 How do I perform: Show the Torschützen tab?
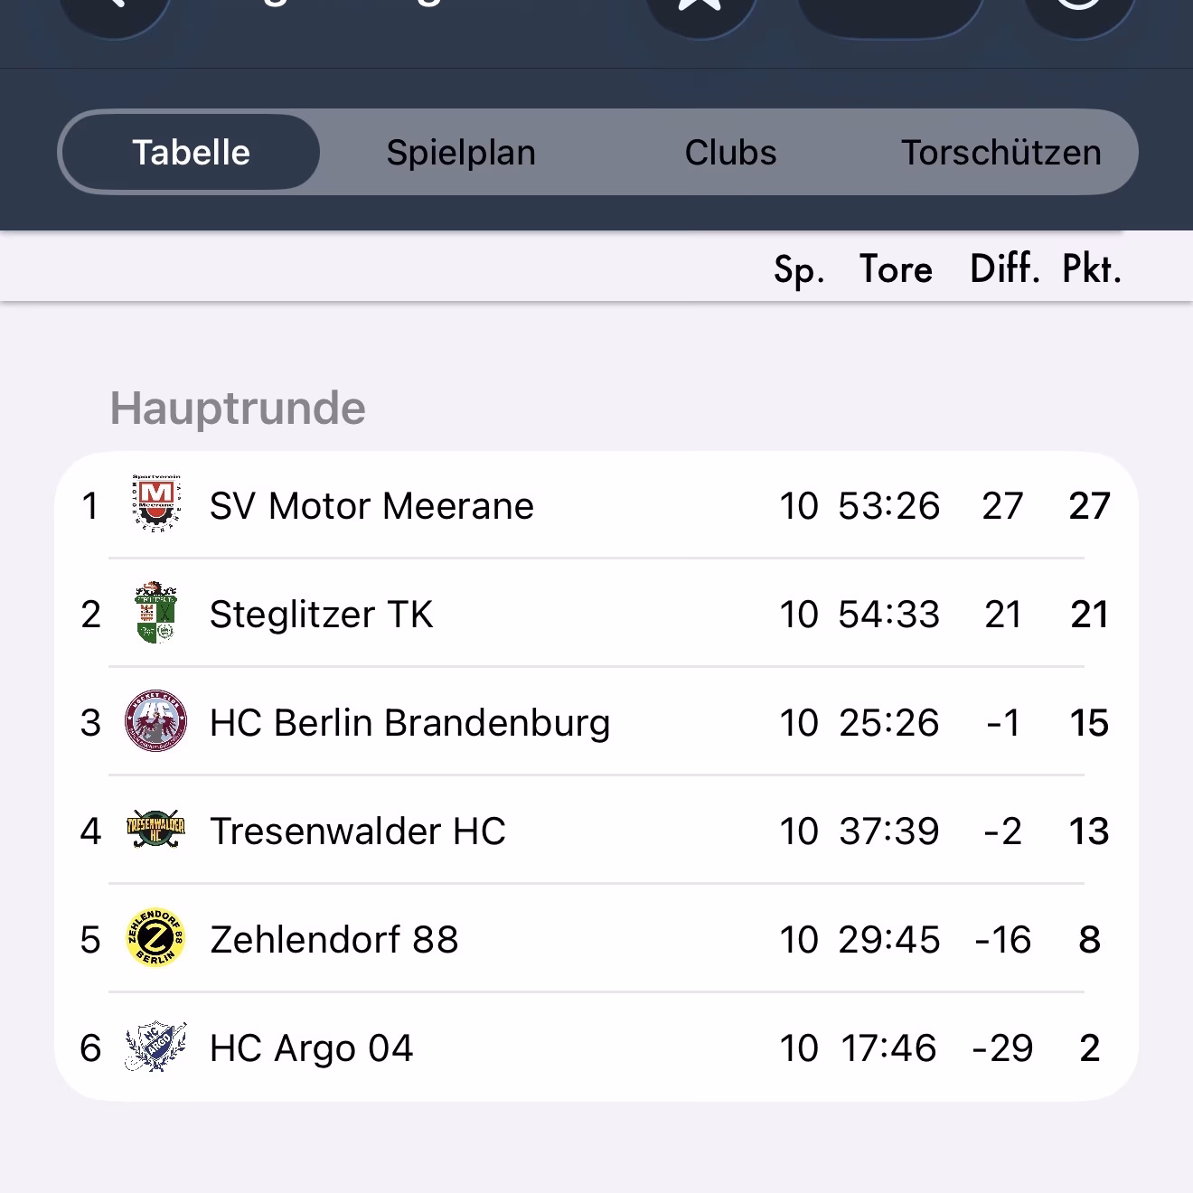1000,153
